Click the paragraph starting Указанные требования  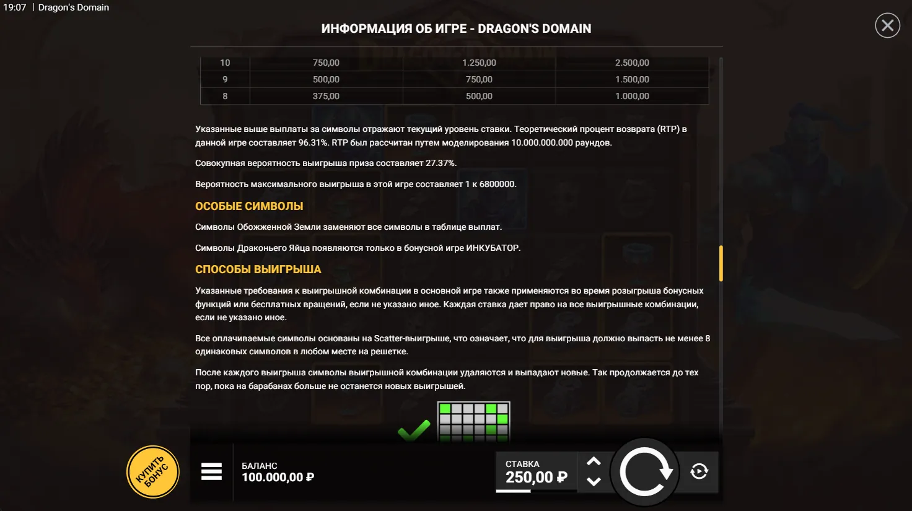tap(450, 304)
